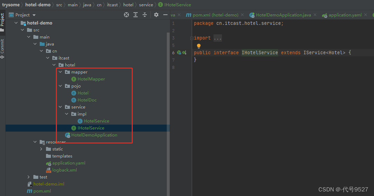The width and height of the screenshot is (374, 196).
Task: Collapse the src folder node
Action: pyautogui.click(x=22, y=30)
